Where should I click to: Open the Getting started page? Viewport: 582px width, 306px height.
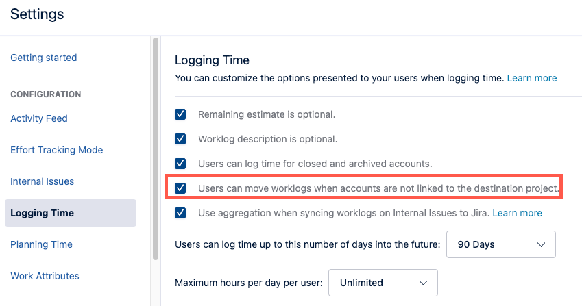coord(43,58)
